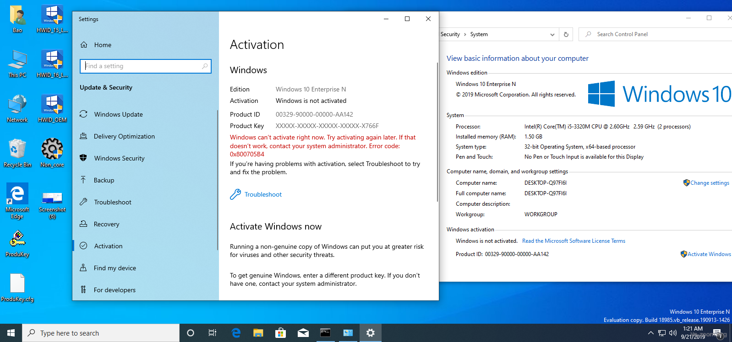Select Backup in Settings sidebar
The image size is (732, 342).
(x=145, y=180)
